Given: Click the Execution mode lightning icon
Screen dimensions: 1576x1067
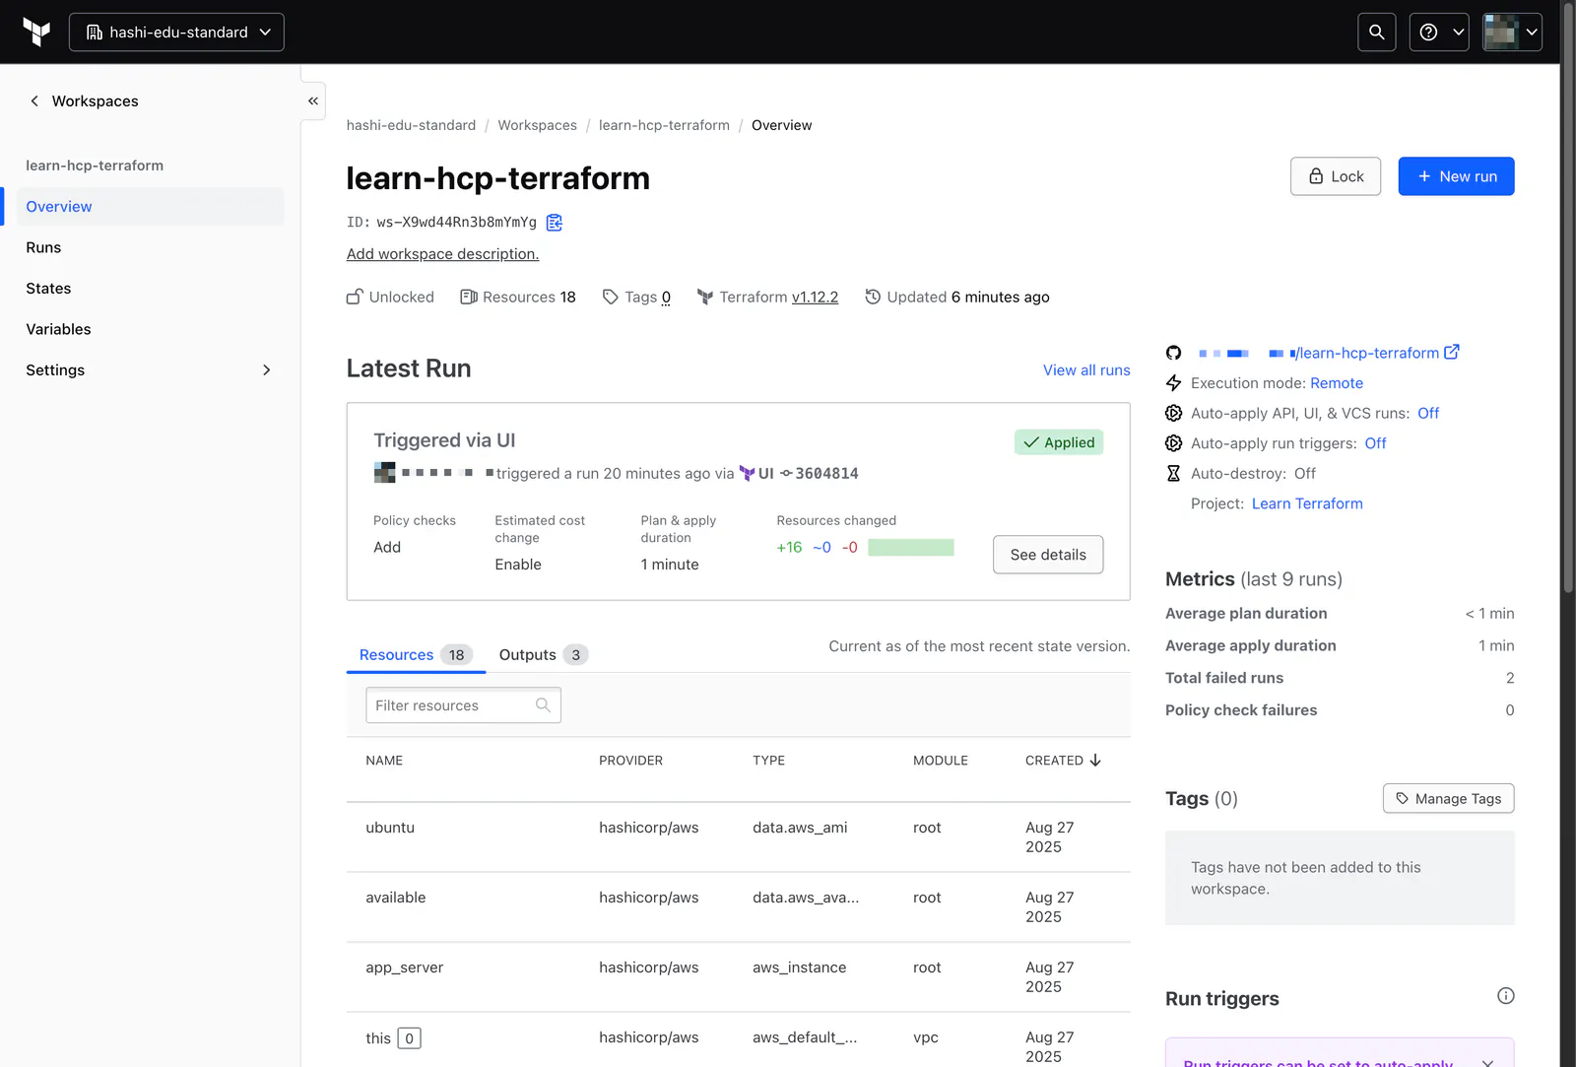Looking at the screenshot, I should click(1173, 383).
